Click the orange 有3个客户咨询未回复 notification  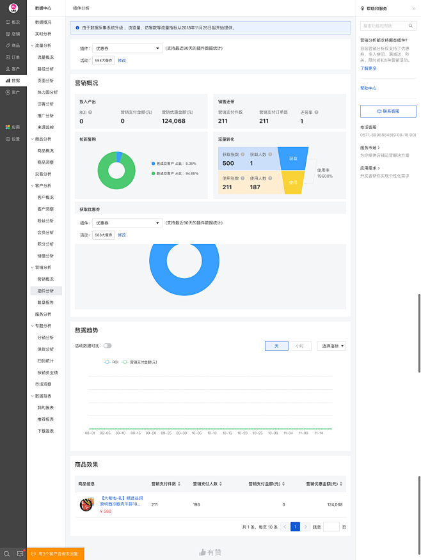coord(56,554)
